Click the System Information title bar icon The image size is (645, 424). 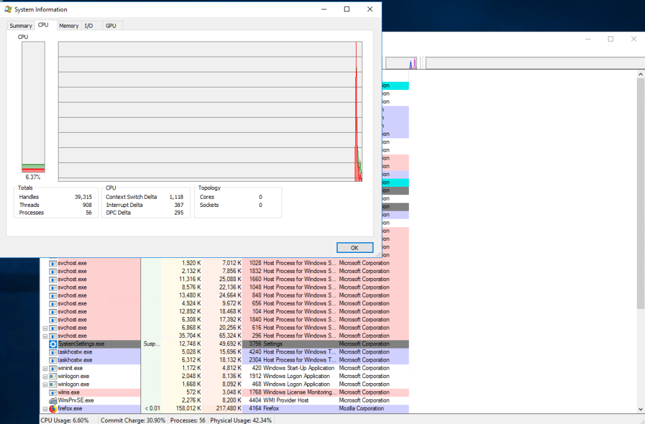[8, 9]
